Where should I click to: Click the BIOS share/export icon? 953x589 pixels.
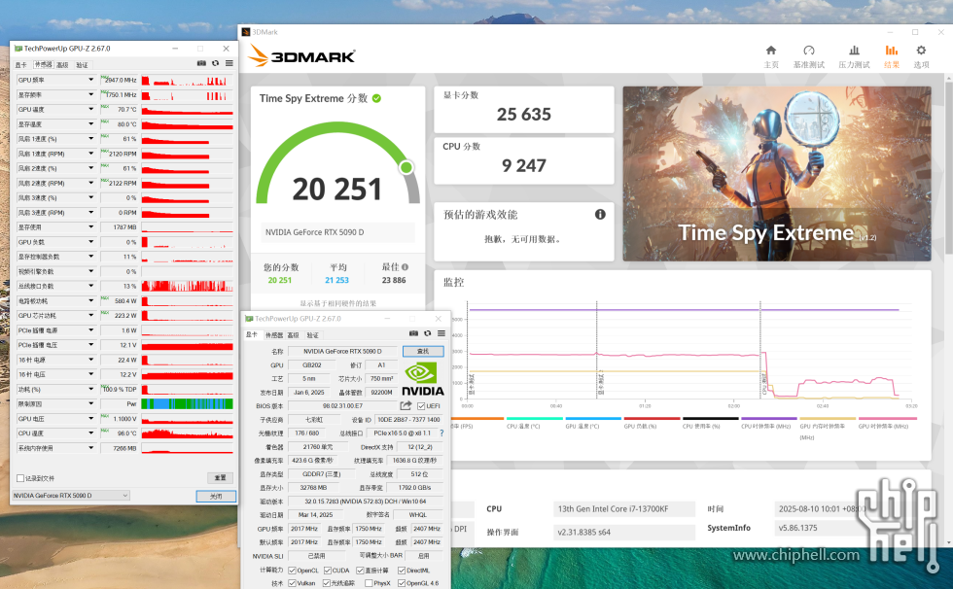pos(406,405)
